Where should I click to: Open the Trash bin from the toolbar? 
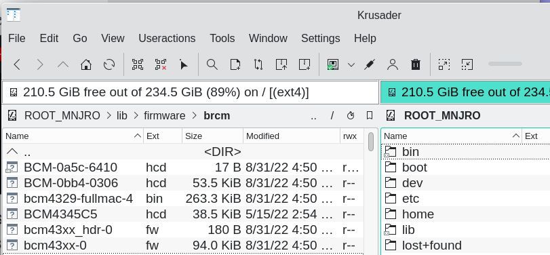(416, 64)
